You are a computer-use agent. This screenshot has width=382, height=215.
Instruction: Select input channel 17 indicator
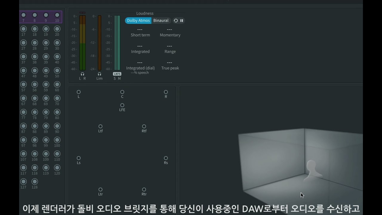[23, 29]
